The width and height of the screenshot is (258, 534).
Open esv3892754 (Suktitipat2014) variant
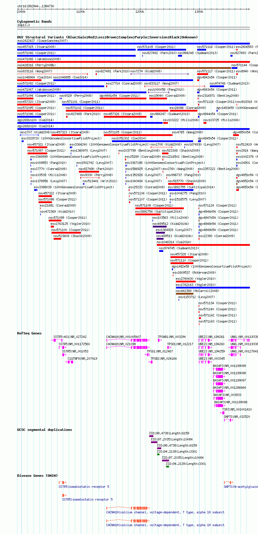coord(159,212)
